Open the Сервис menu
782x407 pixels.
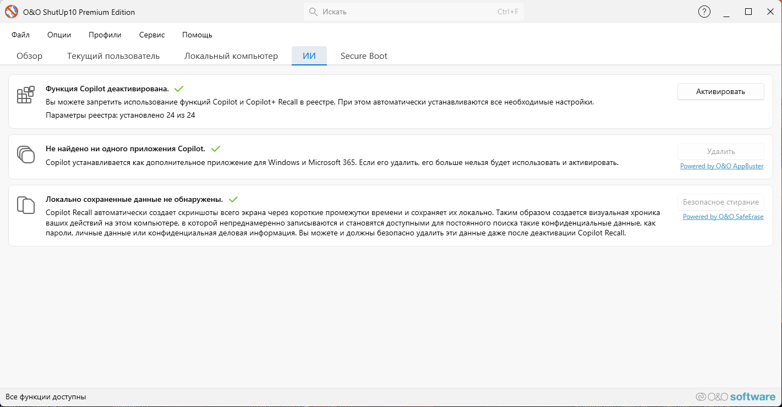[x=152, y=35]
